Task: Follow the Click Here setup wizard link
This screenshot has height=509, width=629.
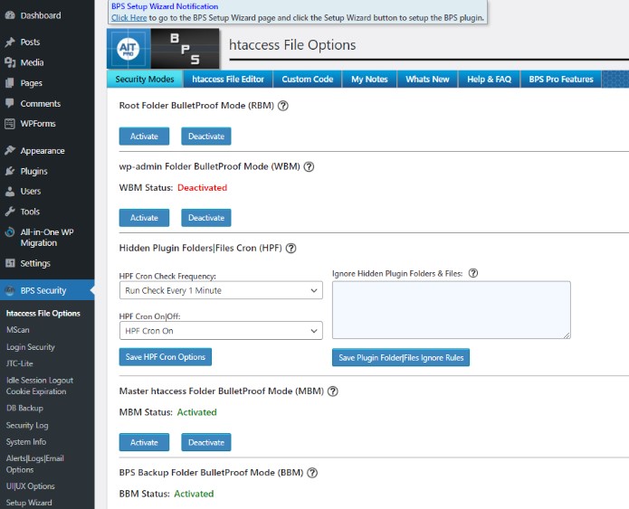Action: (129, 18)
